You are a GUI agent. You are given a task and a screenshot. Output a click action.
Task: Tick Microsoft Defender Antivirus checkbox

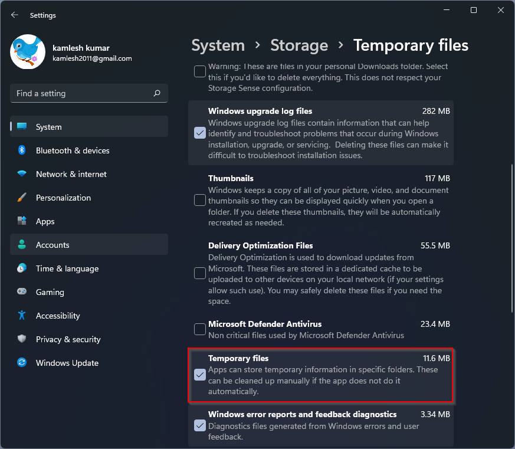click(200, 329)
